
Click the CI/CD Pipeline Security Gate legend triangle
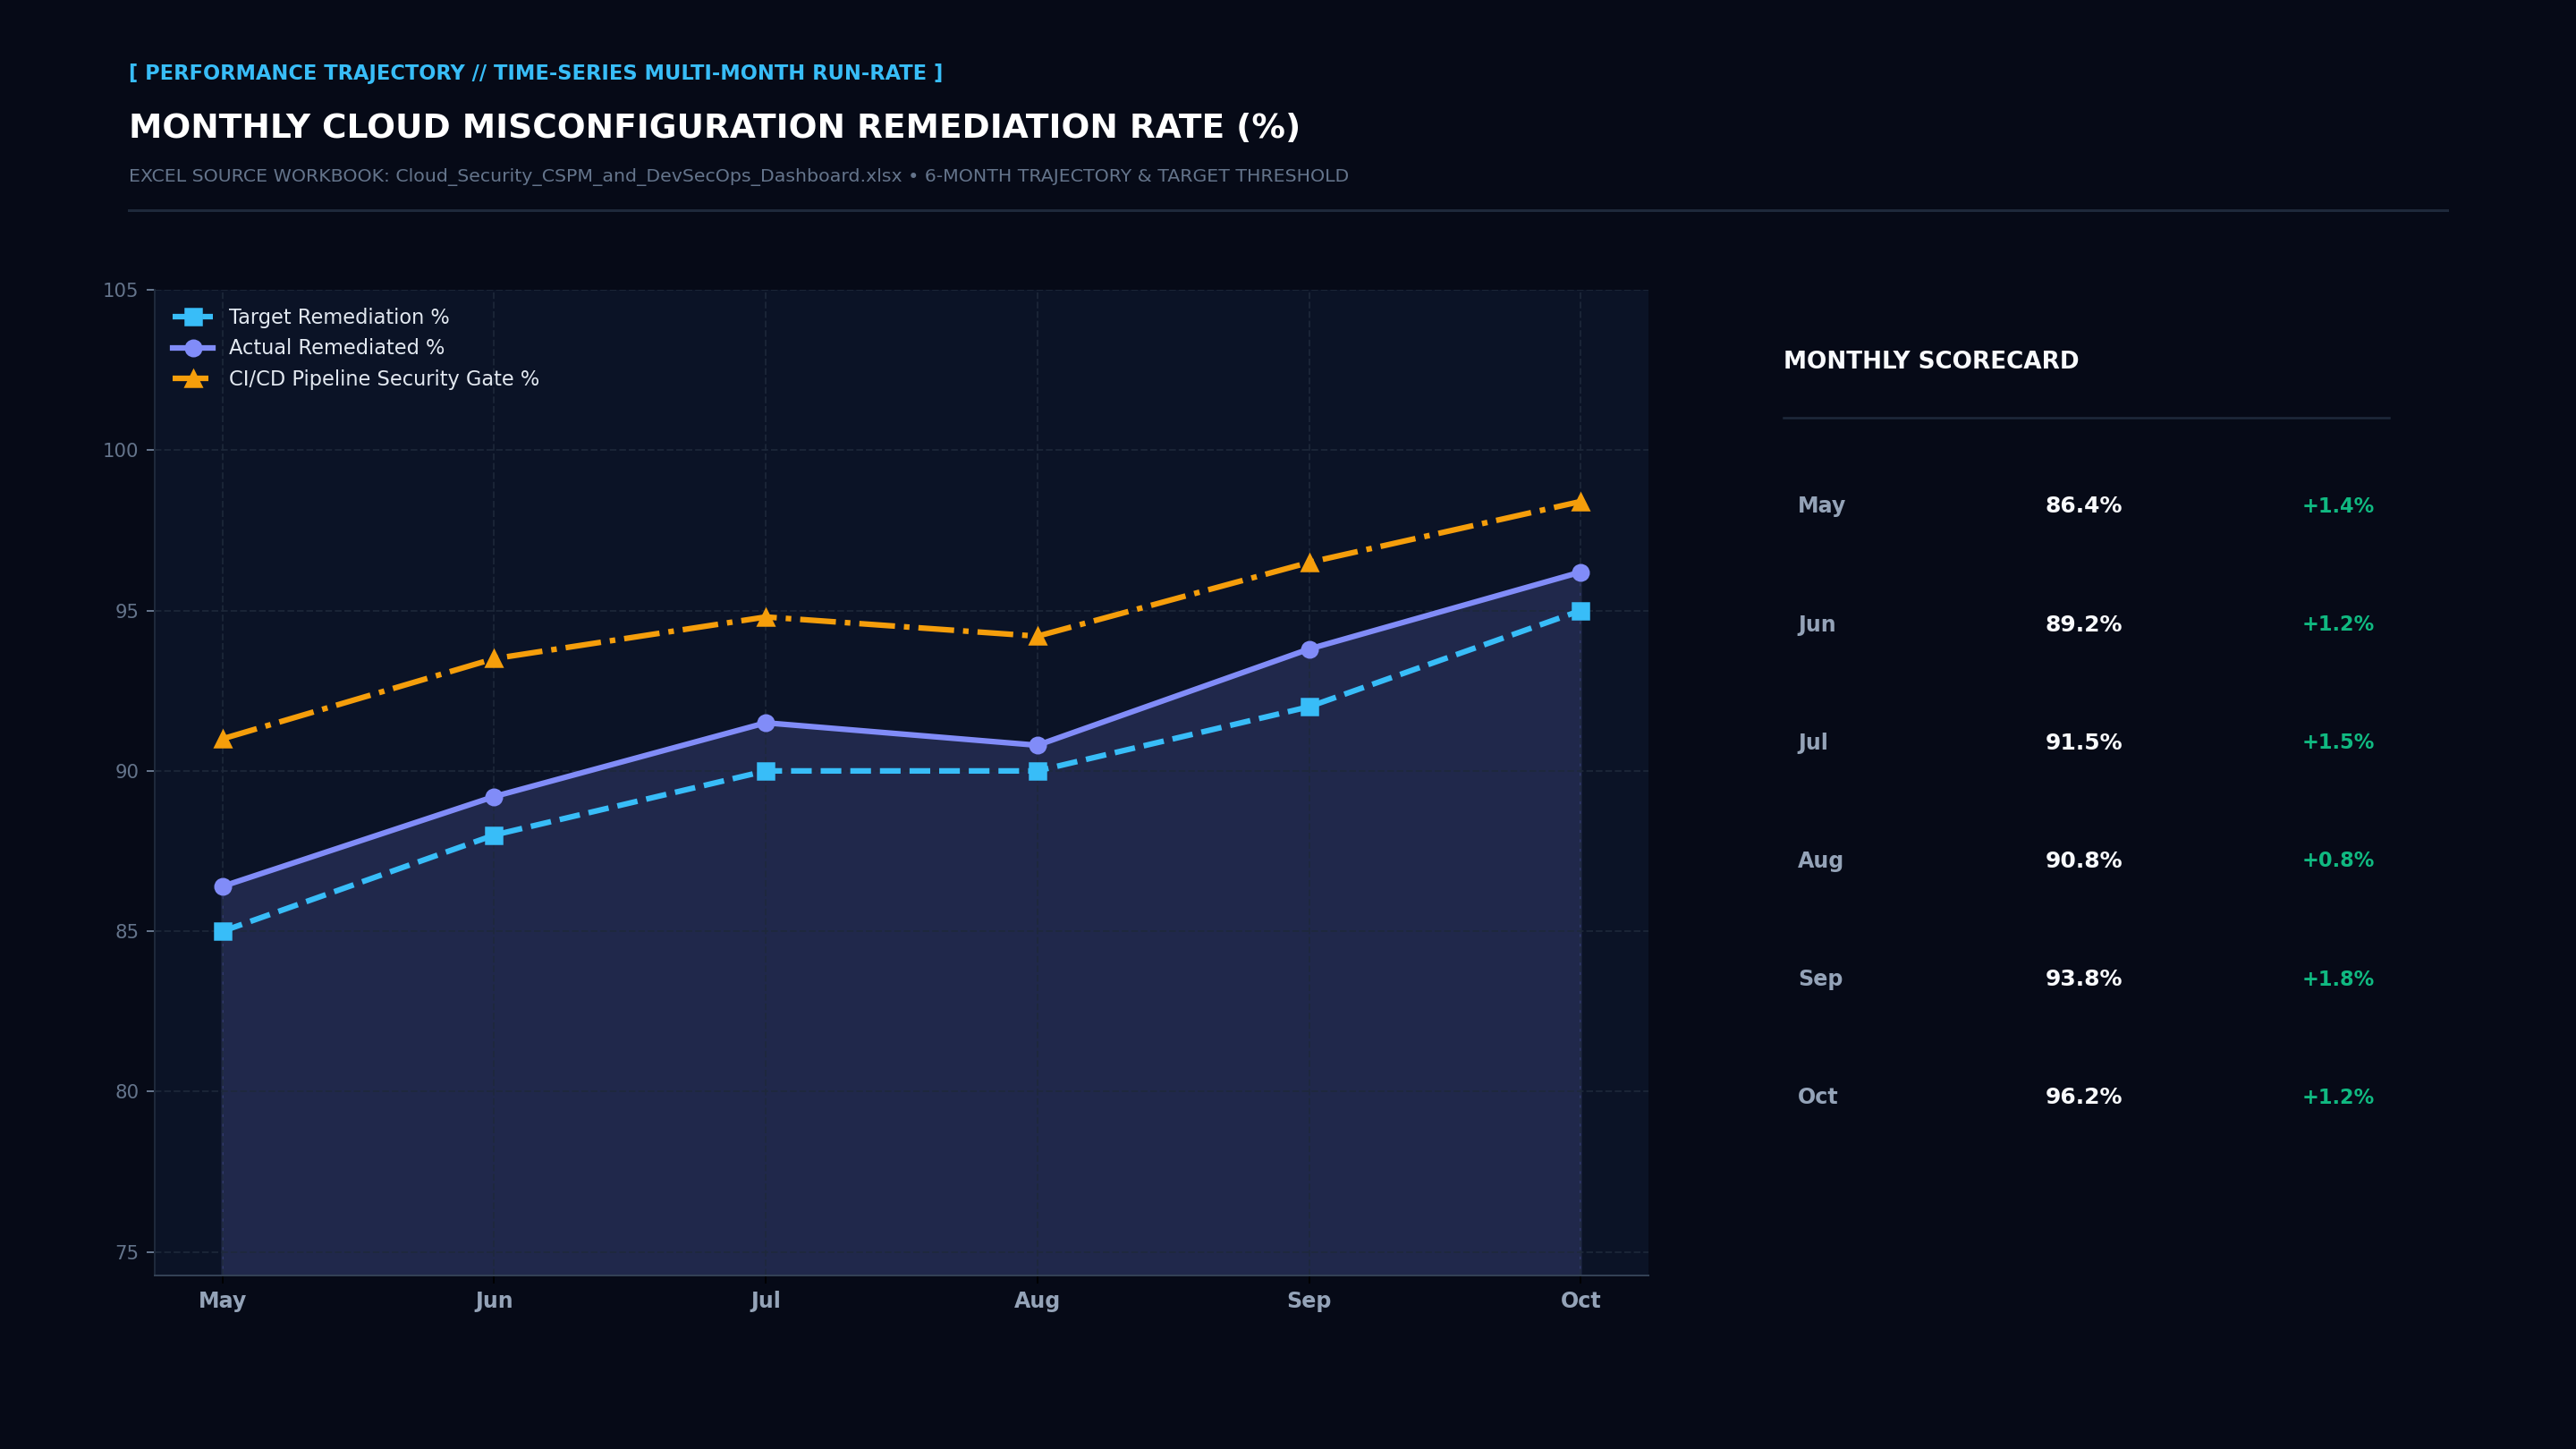[193, 378]
